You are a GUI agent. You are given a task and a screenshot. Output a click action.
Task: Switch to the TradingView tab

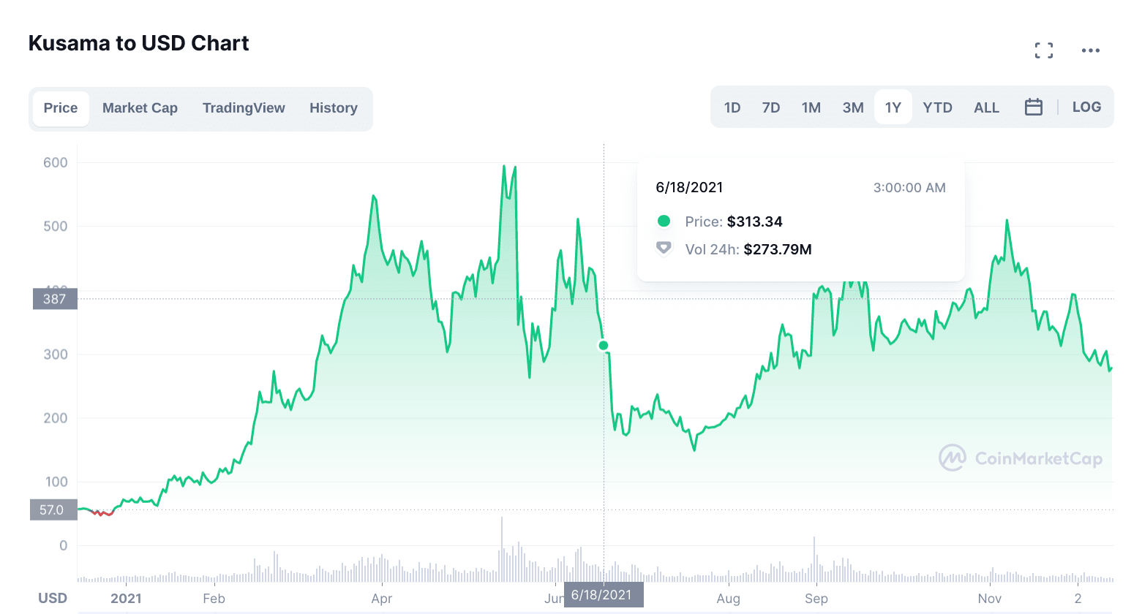[x=244, y=108]
